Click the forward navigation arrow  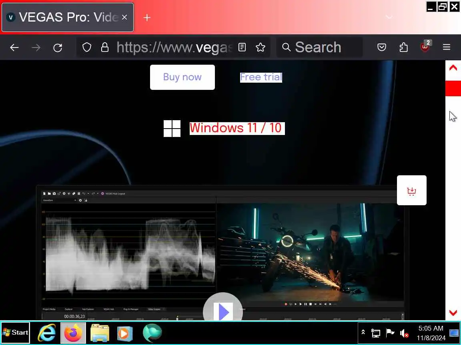point(36,48)
